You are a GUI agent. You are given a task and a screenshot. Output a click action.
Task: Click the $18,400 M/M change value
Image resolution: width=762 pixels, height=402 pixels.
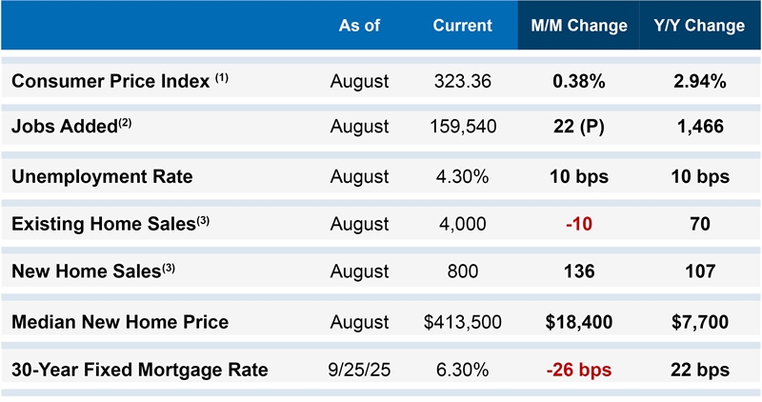(x=578, y=322)
